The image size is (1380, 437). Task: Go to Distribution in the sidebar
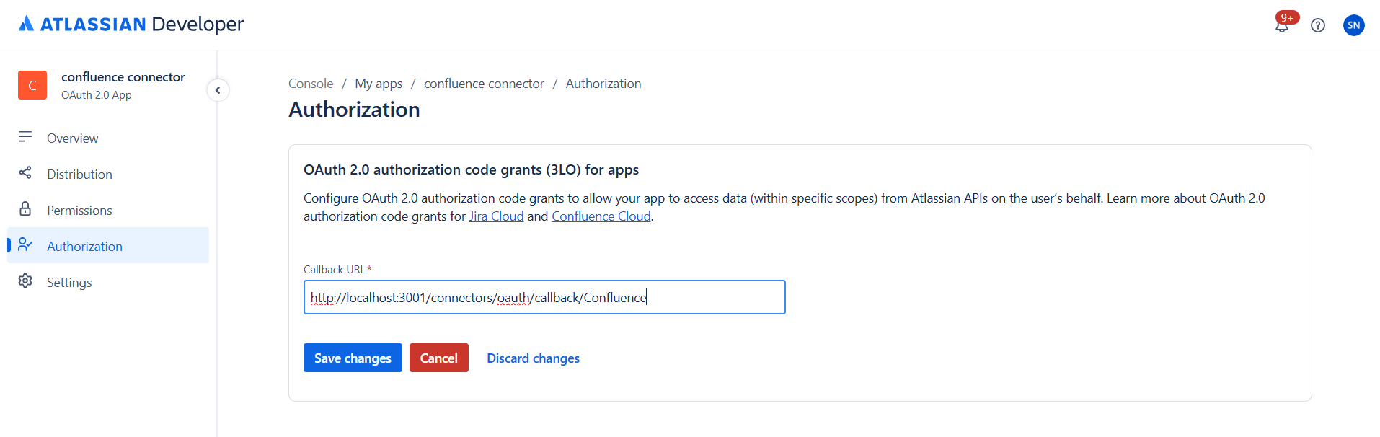108,174
